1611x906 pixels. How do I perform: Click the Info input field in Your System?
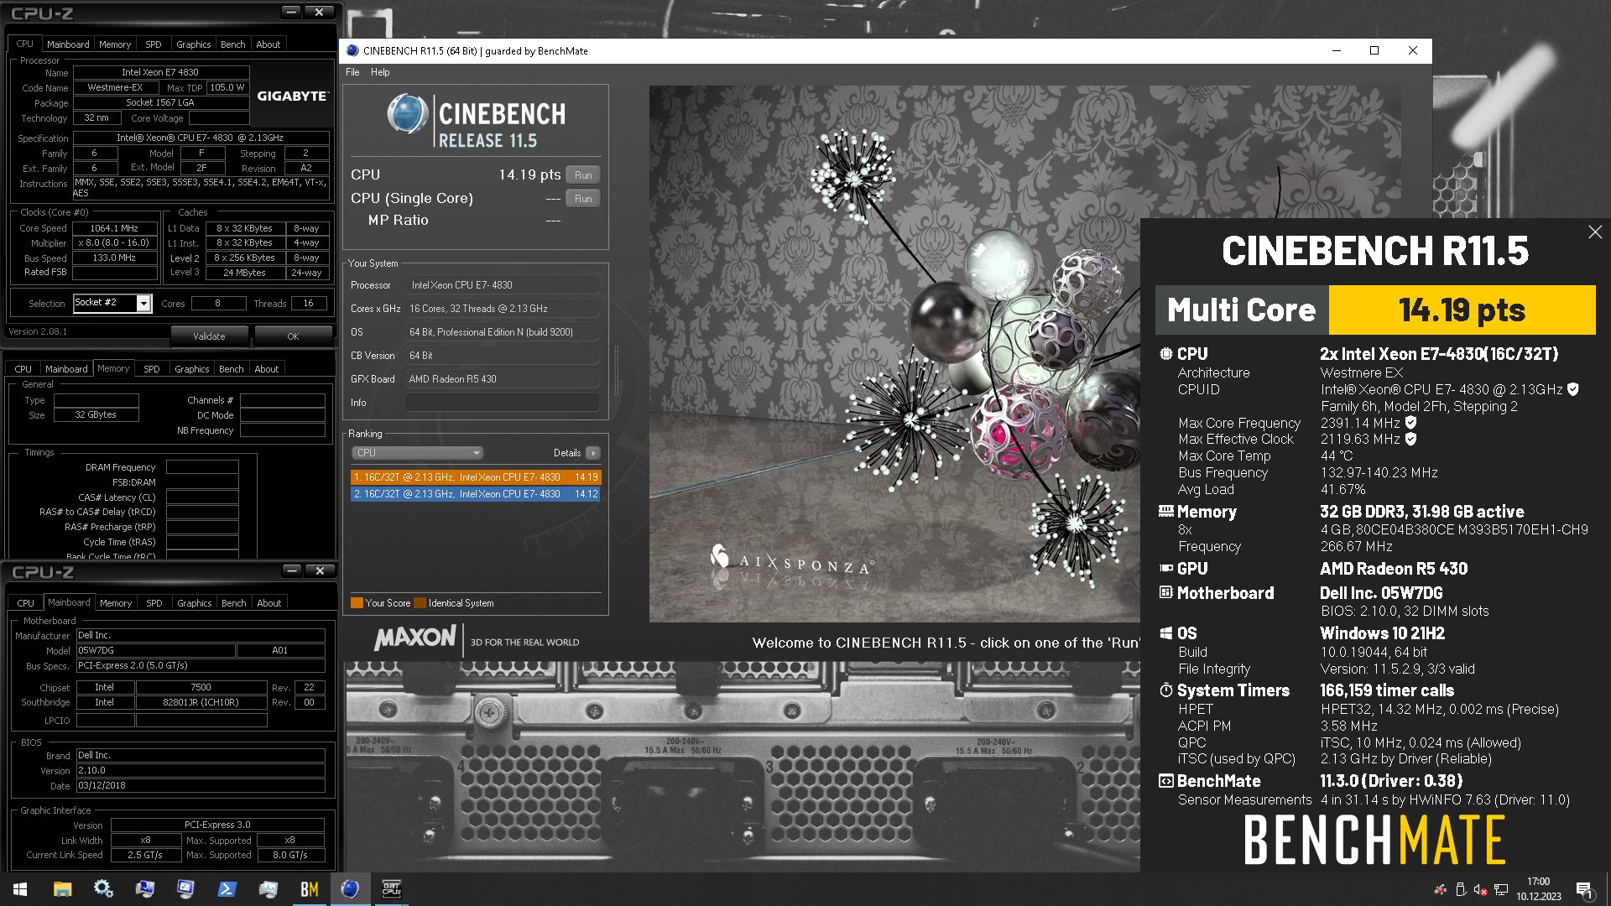tap(503, 403)
